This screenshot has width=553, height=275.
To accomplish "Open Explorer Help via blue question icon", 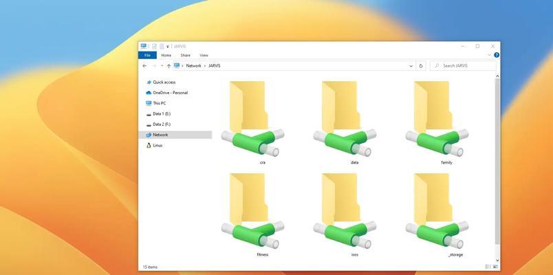I will point(497,55).
